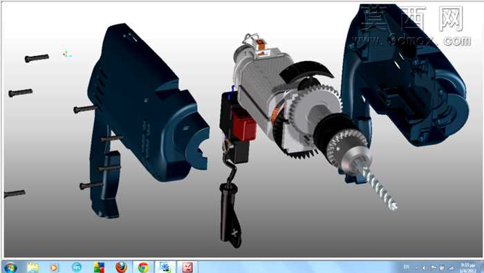Screen dimensions: 484x273
Task: Open the round HP taskbar icon
Action: click(77, 267)
